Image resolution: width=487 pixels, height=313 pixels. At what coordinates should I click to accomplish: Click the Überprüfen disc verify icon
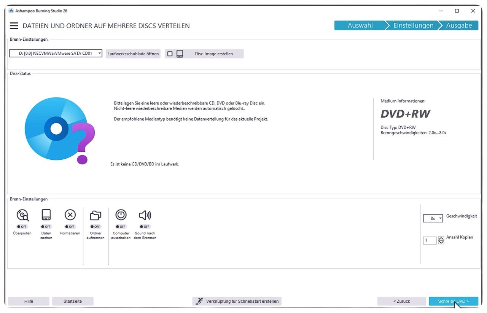coord(22,215)
